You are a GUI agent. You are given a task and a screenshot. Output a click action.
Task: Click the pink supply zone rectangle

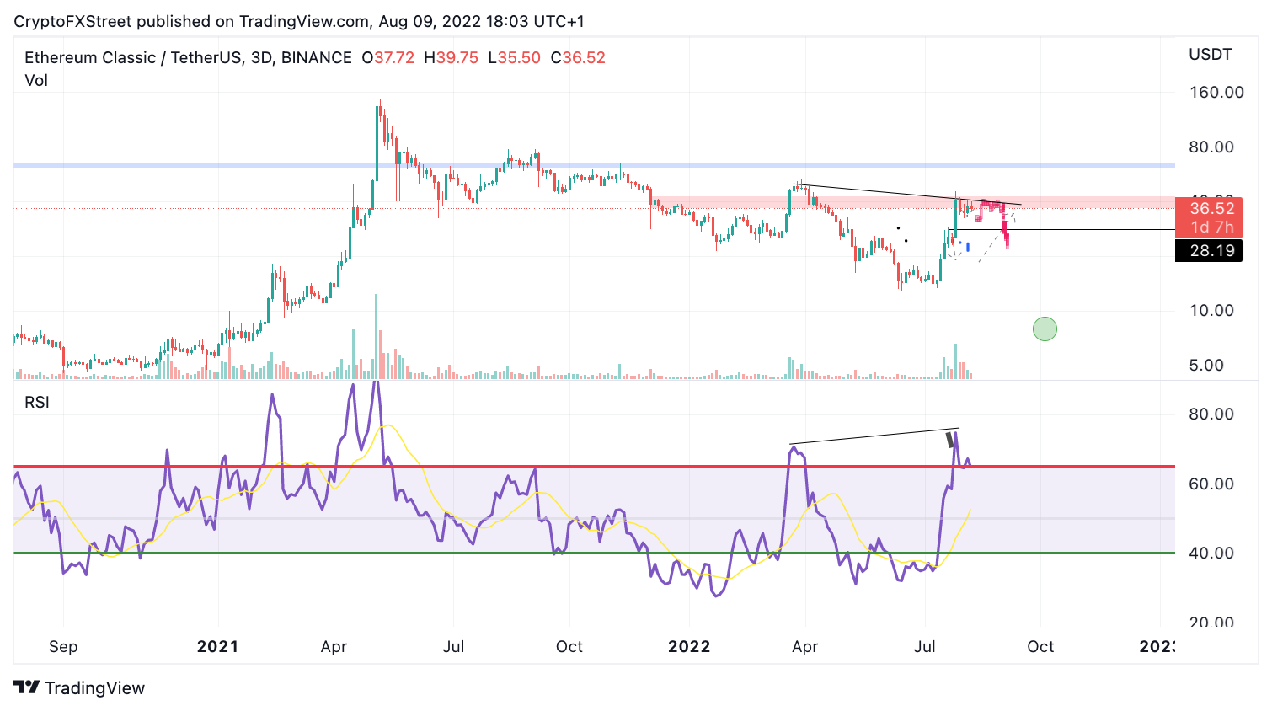914,203
